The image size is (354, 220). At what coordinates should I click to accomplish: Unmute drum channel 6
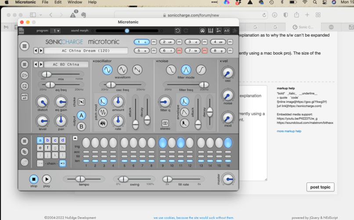[179, 51]
